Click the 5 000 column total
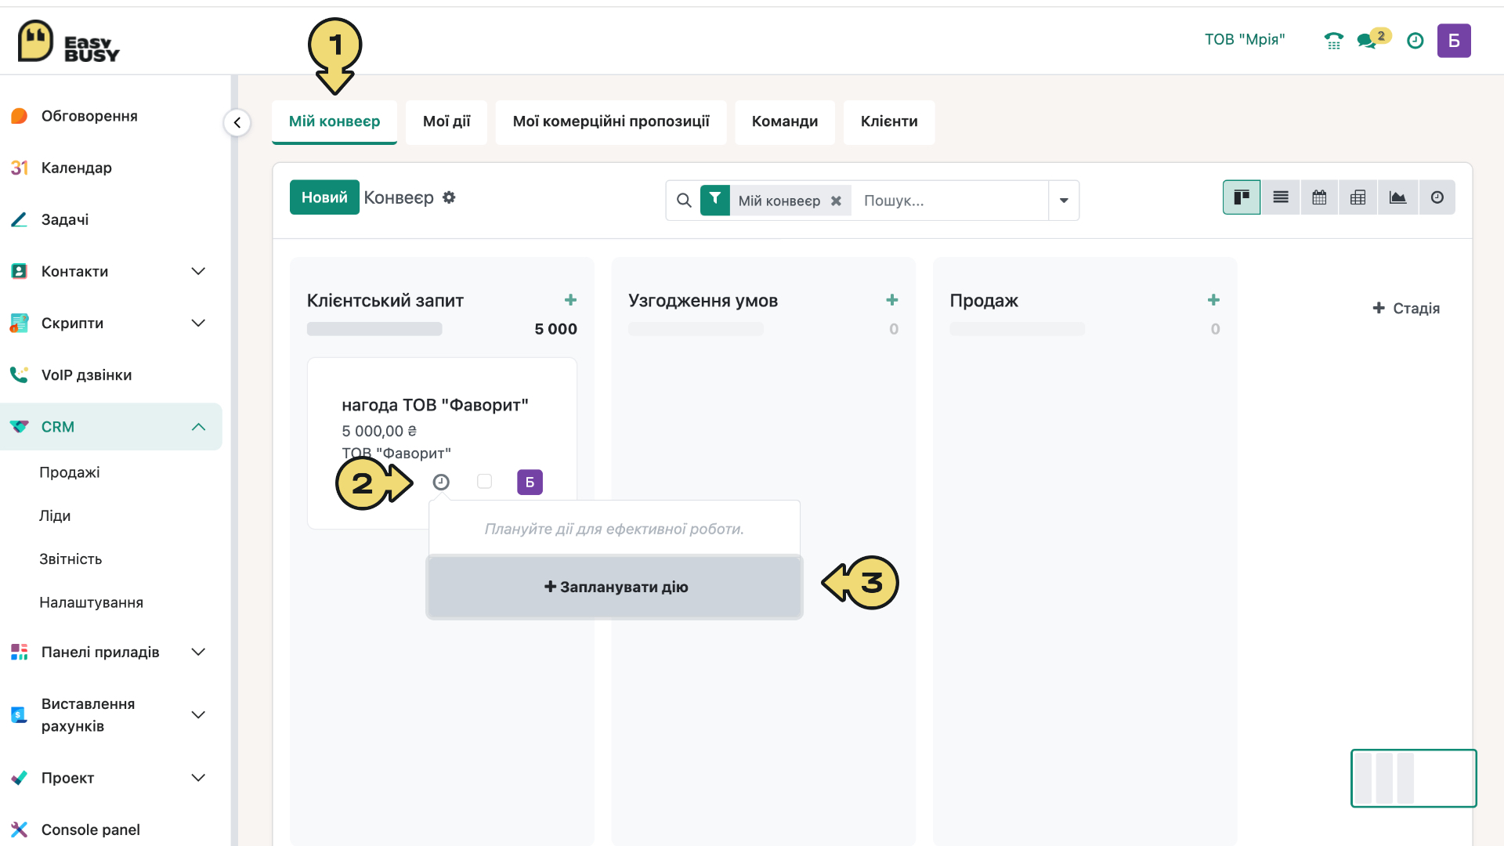Image resolution: width=1504 pixels, height=846 pixels. pyautogui.click(x=555, y=329)
